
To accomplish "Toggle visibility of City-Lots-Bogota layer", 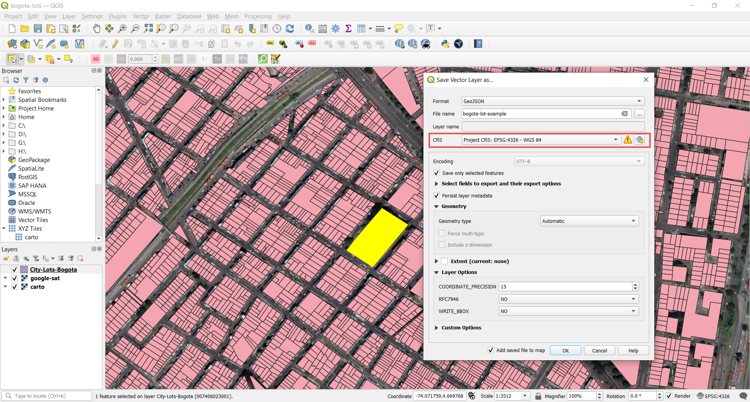I will tap(14, 270).
